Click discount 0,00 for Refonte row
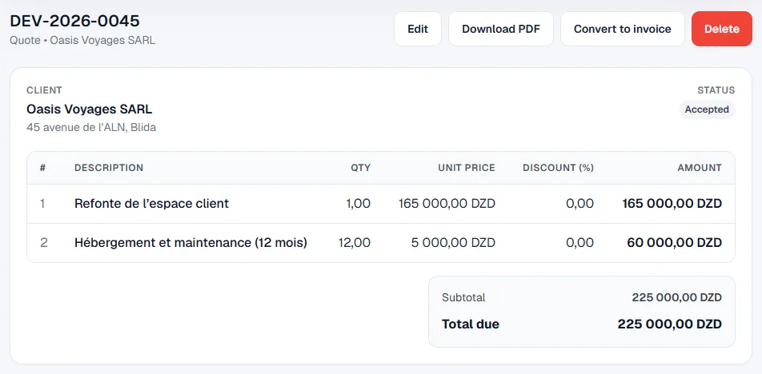 580,204
